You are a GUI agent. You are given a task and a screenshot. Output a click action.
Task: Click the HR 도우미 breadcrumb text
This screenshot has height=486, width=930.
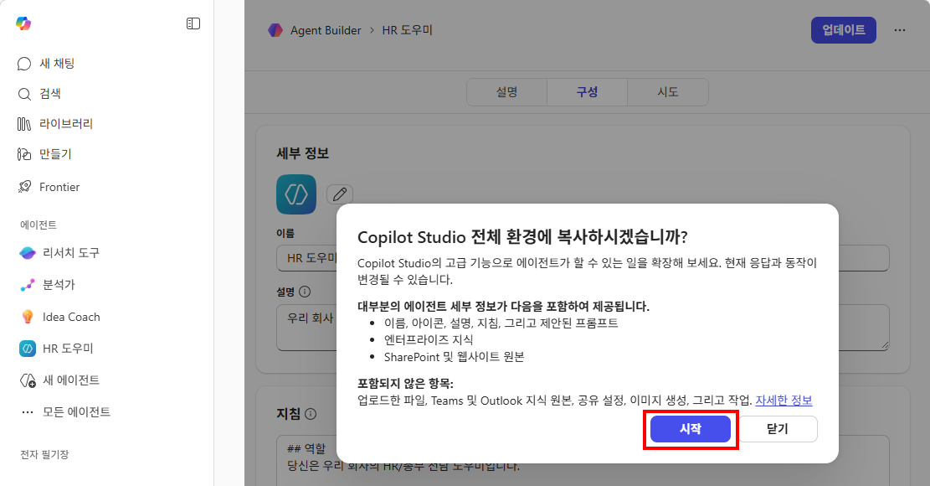click(408, 30)
